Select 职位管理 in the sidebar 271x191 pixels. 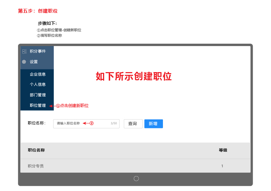coord(37,105)
